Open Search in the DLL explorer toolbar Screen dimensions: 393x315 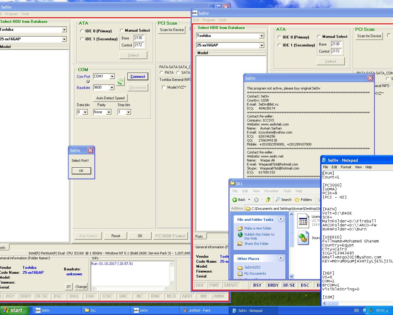pos(283,200)
